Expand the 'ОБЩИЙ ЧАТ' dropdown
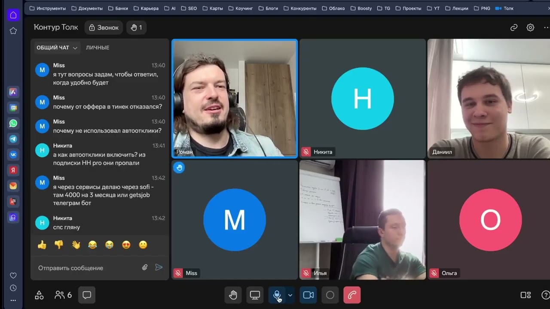The width and height of the screenshot is (550, 309). 57,48
